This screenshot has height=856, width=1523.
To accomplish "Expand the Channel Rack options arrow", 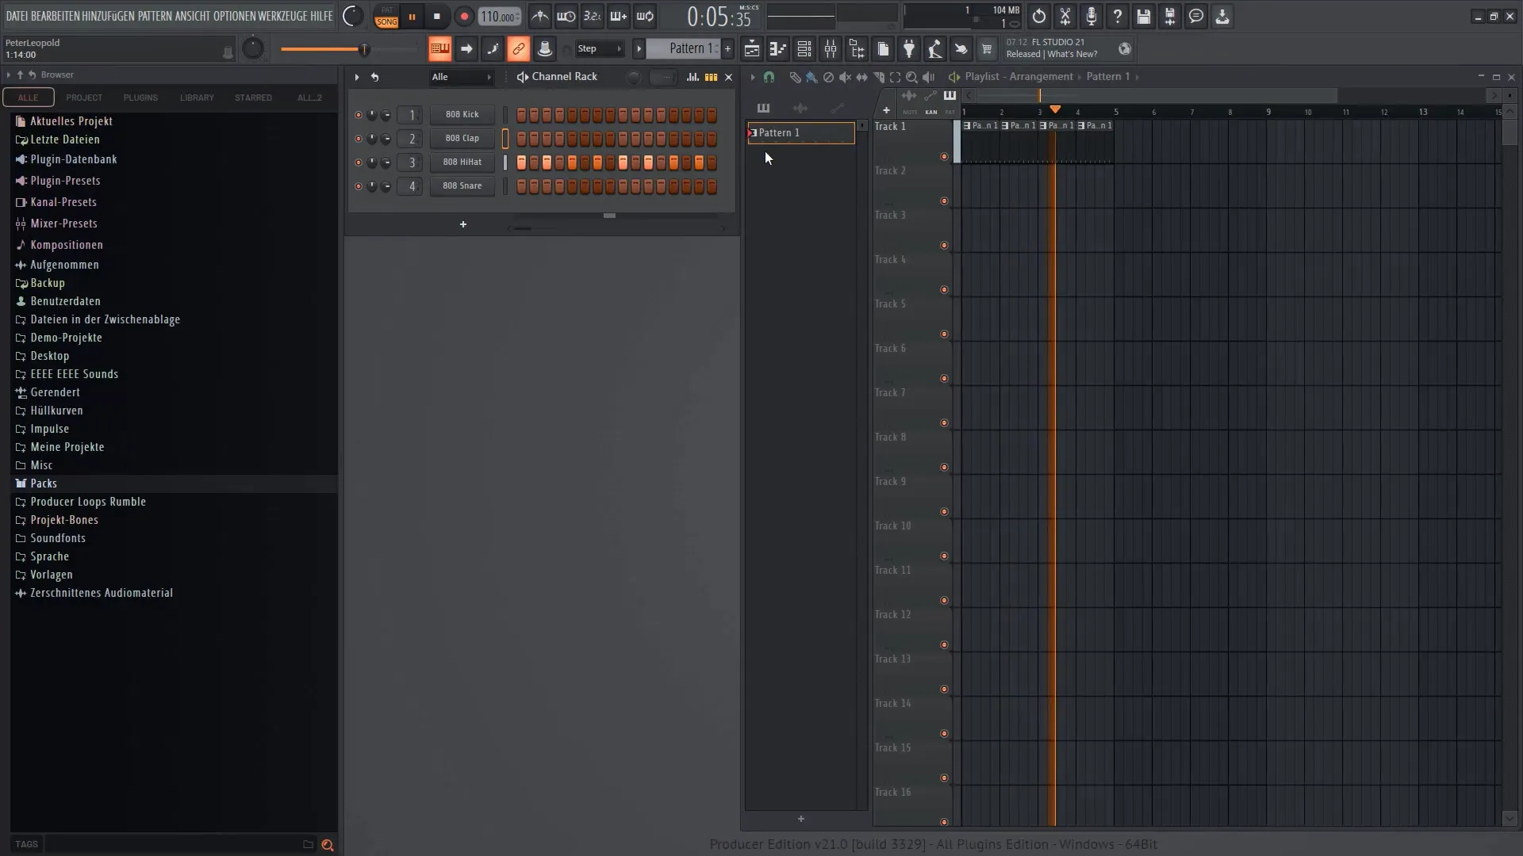I will (x=357, y=77).
